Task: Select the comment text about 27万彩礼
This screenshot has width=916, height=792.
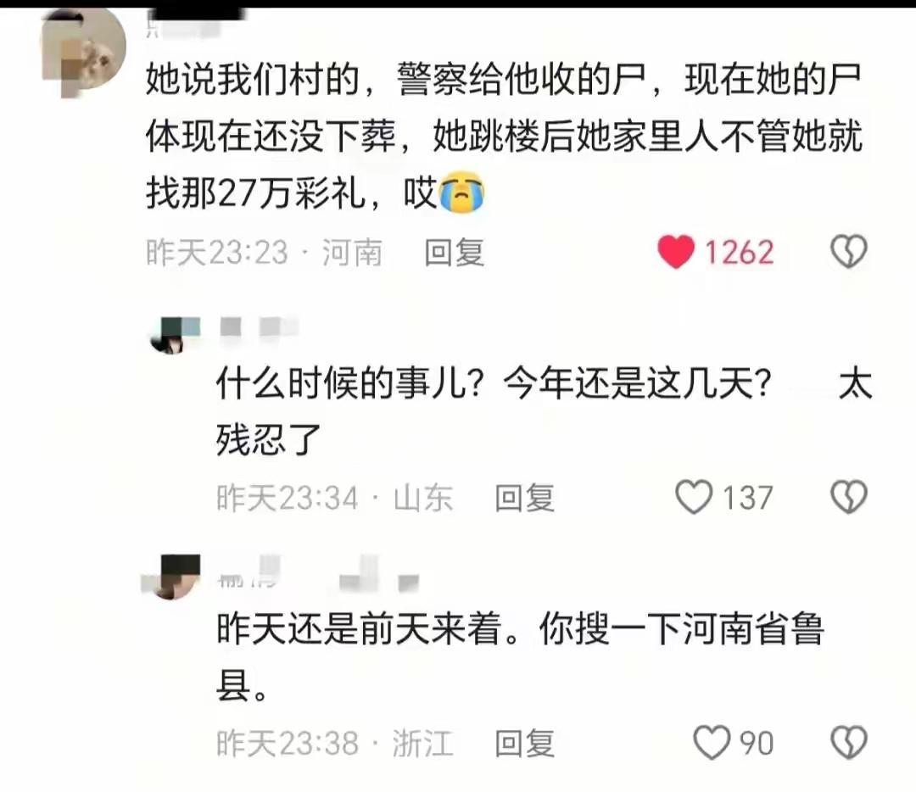Action: 504,136
